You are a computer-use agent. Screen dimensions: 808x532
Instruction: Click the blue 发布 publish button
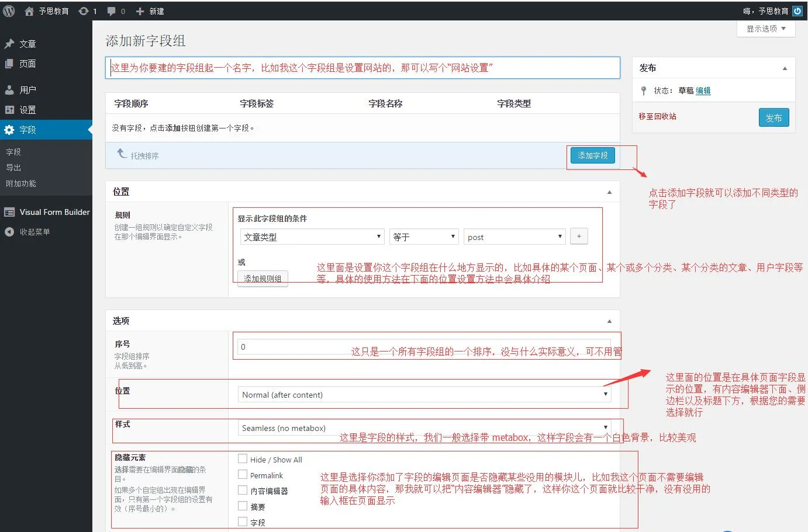(x=774, y=117)
